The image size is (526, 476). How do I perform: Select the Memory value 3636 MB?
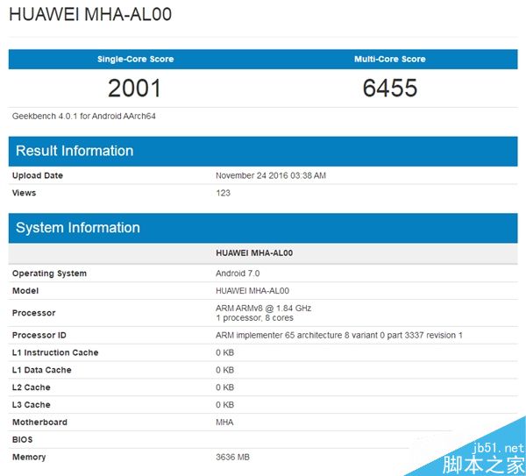232,458
